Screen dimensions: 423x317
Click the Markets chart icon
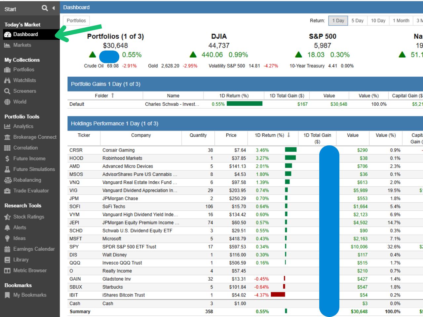click(x=8, y=45)
